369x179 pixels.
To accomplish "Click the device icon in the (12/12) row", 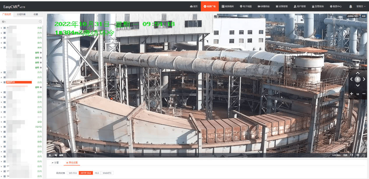I will 4,127.
